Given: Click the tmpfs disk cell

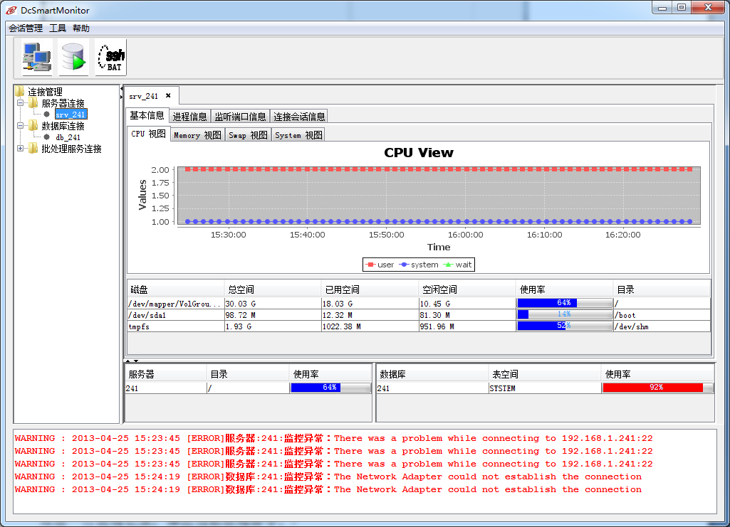Looking at the screenshot, I should tap(175, 326).
